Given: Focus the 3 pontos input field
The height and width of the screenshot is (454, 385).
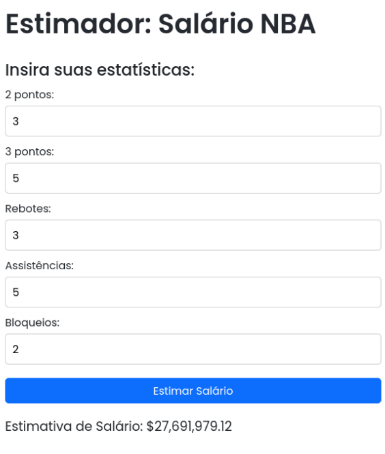Looking at the screenshot, I should click(x=193, y=178).
